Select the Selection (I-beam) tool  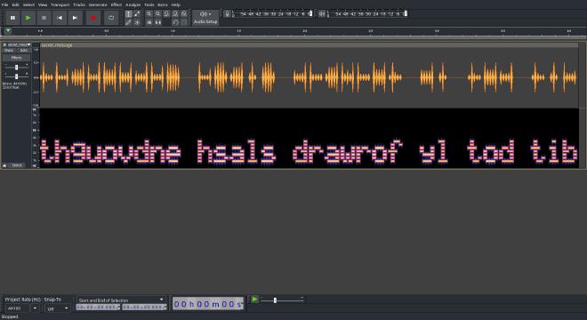pos(128,14)
